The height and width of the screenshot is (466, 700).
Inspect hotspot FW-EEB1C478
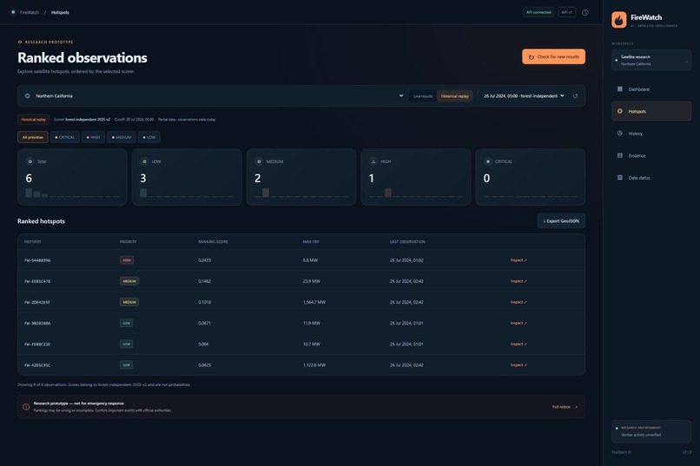pyautogui.click(x=518, y=281)
